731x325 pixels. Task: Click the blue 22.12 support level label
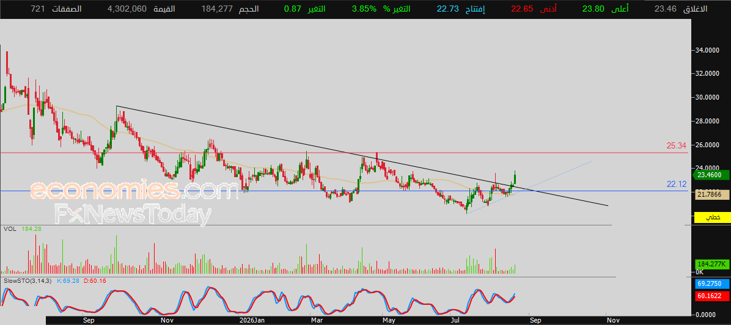pyautogui.click(x=677, y=184)
